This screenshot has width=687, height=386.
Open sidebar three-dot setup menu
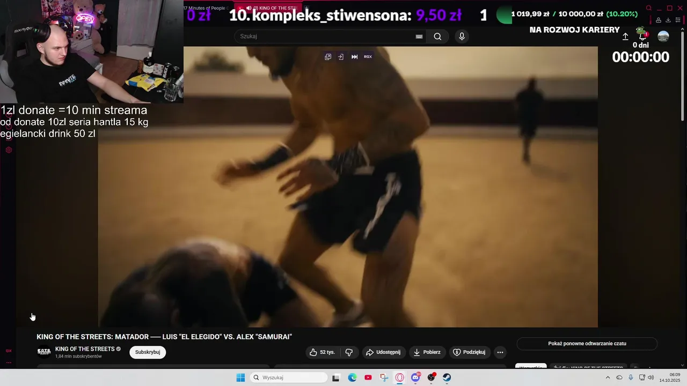[x=9, y=362]
